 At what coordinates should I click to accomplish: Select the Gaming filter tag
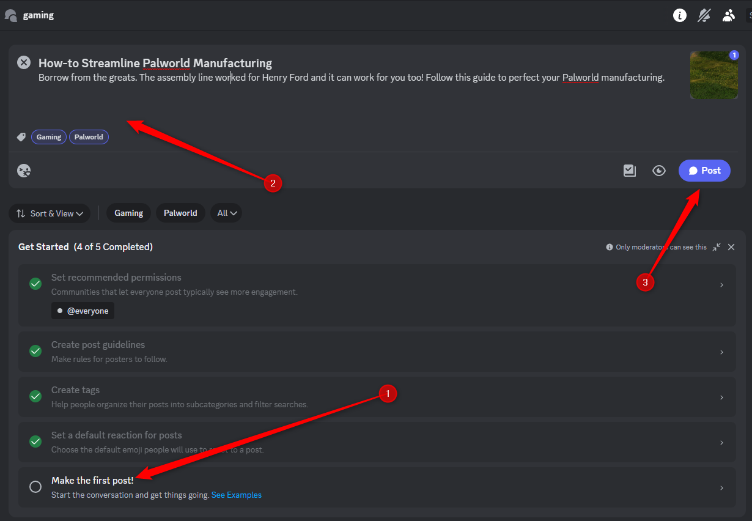128,213
